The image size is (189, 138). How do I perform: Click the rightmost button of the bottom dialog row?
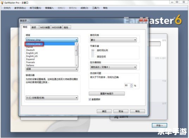(x=138, y=111)
